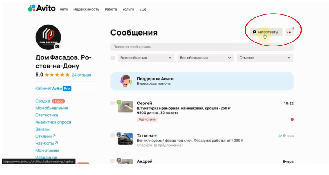329x175 pixels.
Task: Select the checkbox for Татьяна's message
Action: coord(112,135)
